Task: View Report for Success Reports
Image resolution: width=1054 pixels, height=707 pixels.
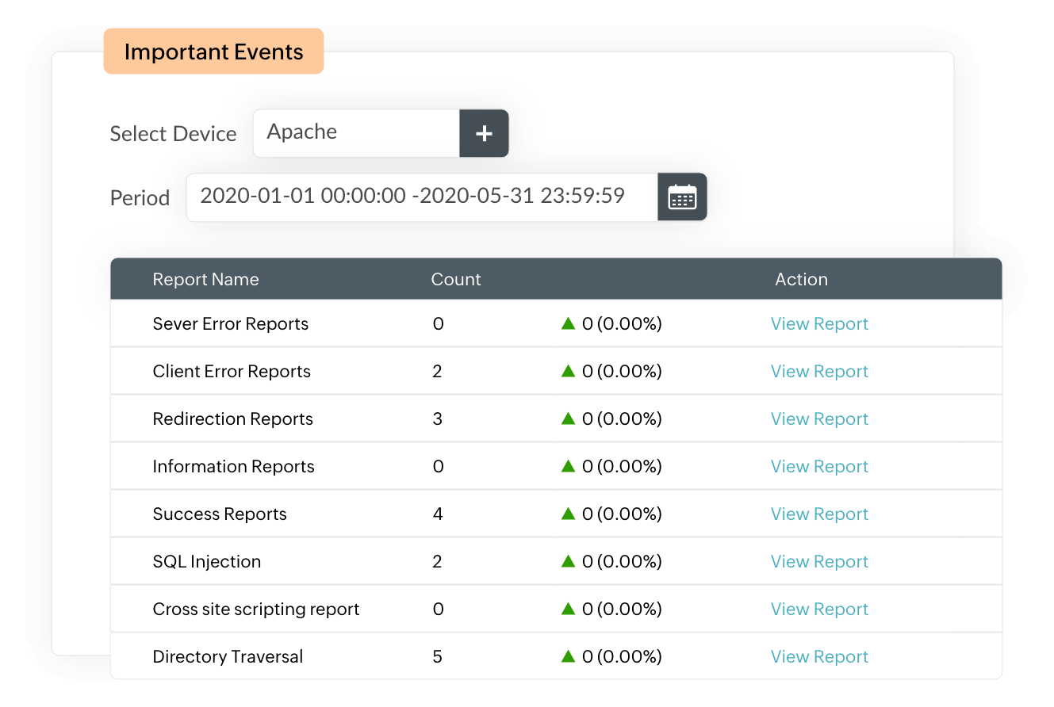Action: (x=819, y=514)
